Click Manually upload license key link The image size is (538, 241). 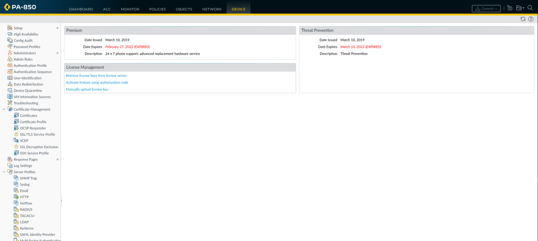point(87,90)
